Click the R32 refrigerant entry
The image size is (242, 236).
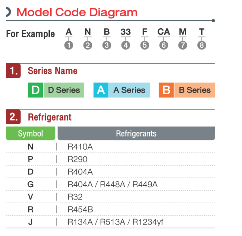coord(75,197)
